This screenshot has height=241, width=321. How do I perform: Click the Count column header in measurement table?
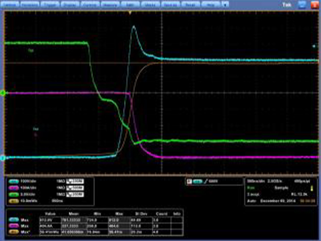pos(161,214)
